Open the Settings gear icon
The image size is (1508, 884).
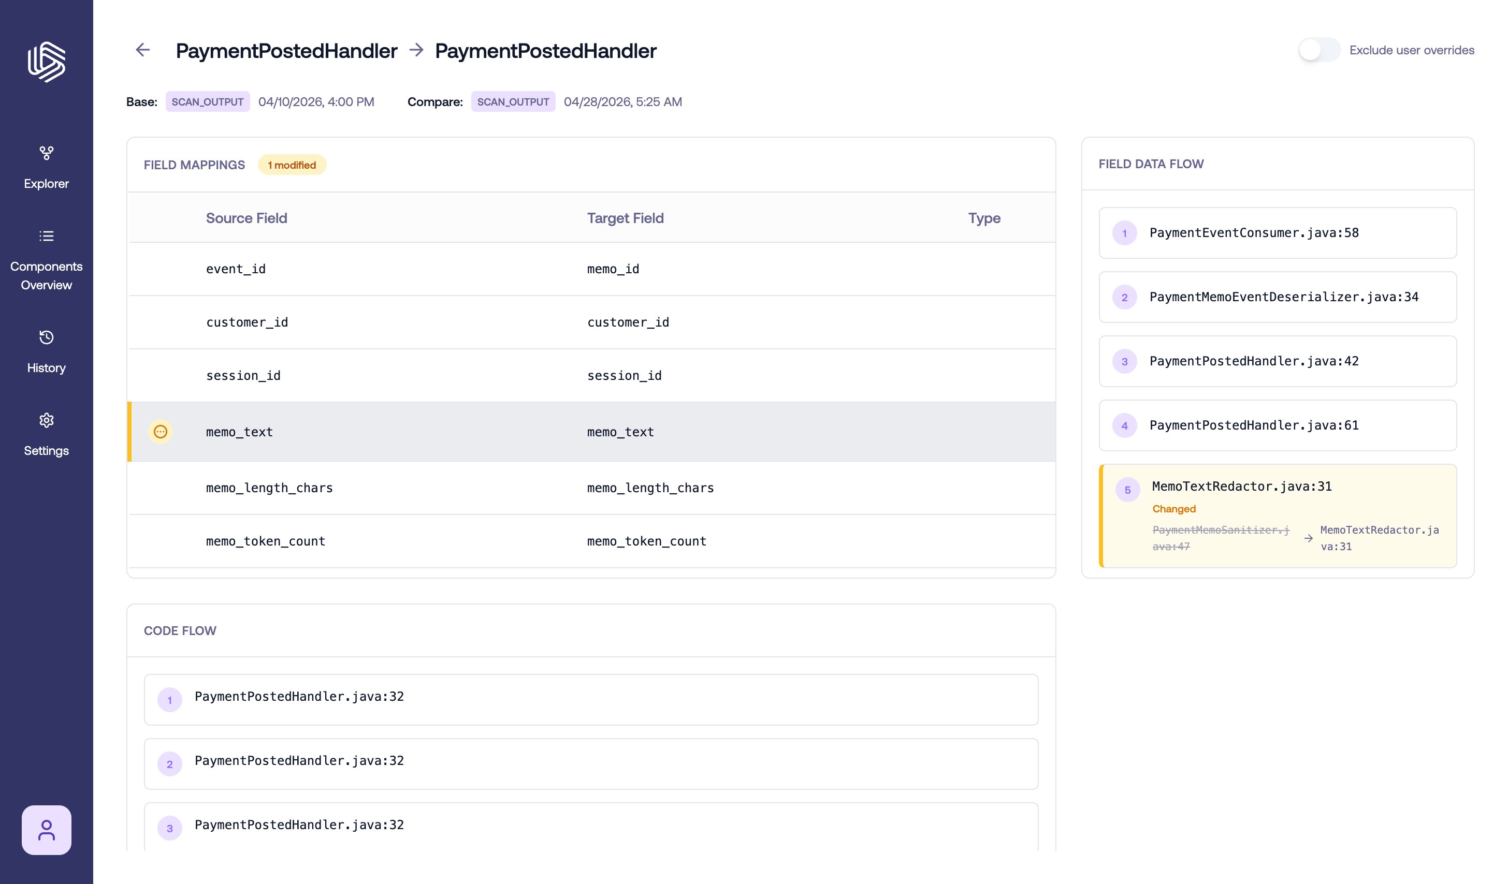(46, 420)
